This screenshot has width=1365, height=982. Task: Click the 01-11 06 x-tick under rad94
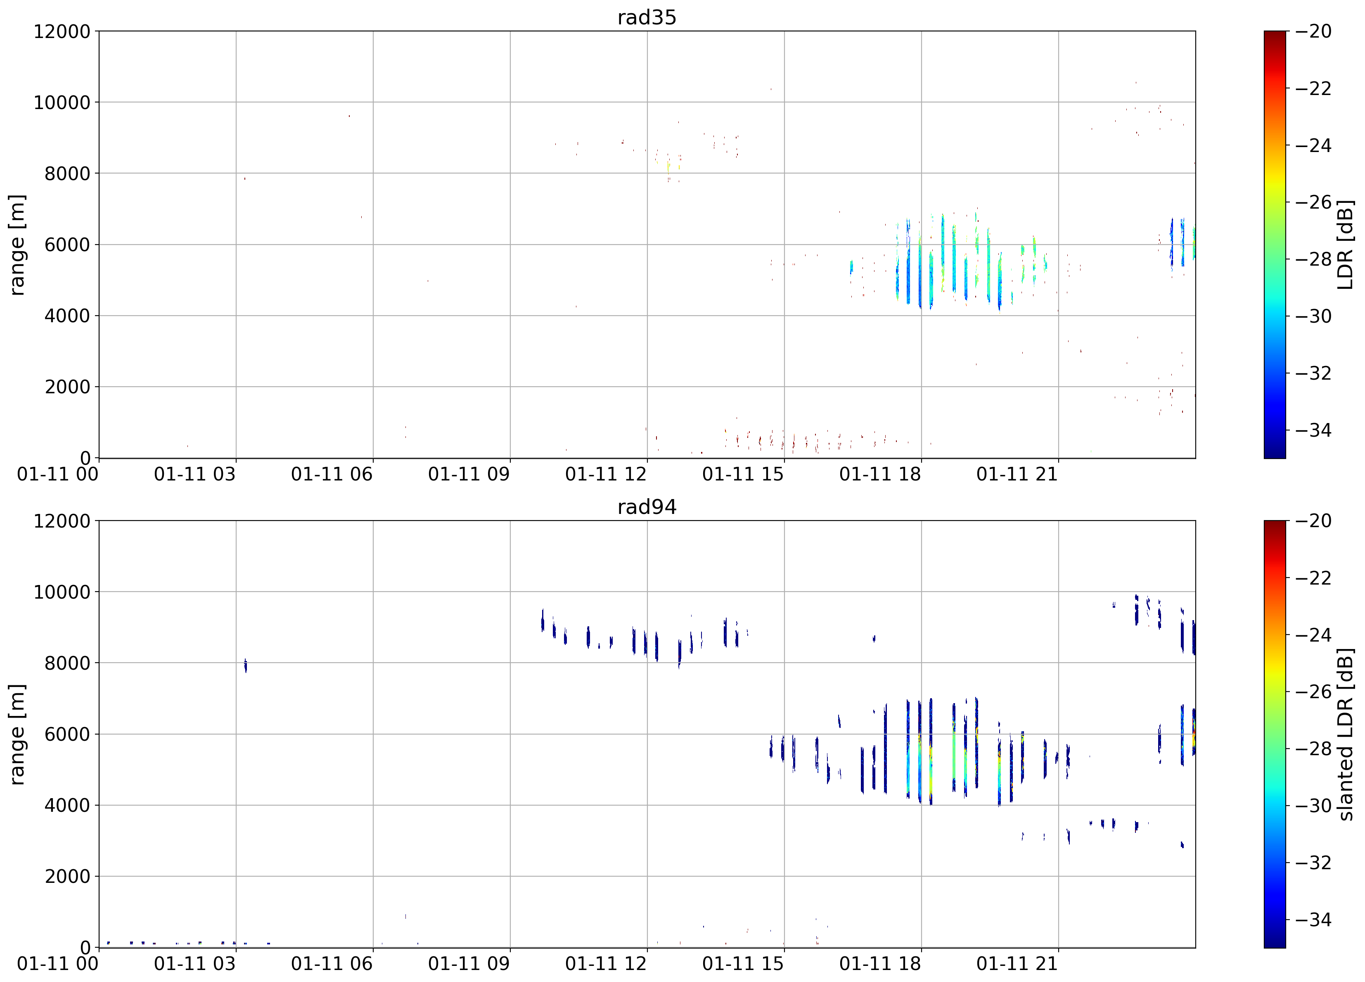332,963
